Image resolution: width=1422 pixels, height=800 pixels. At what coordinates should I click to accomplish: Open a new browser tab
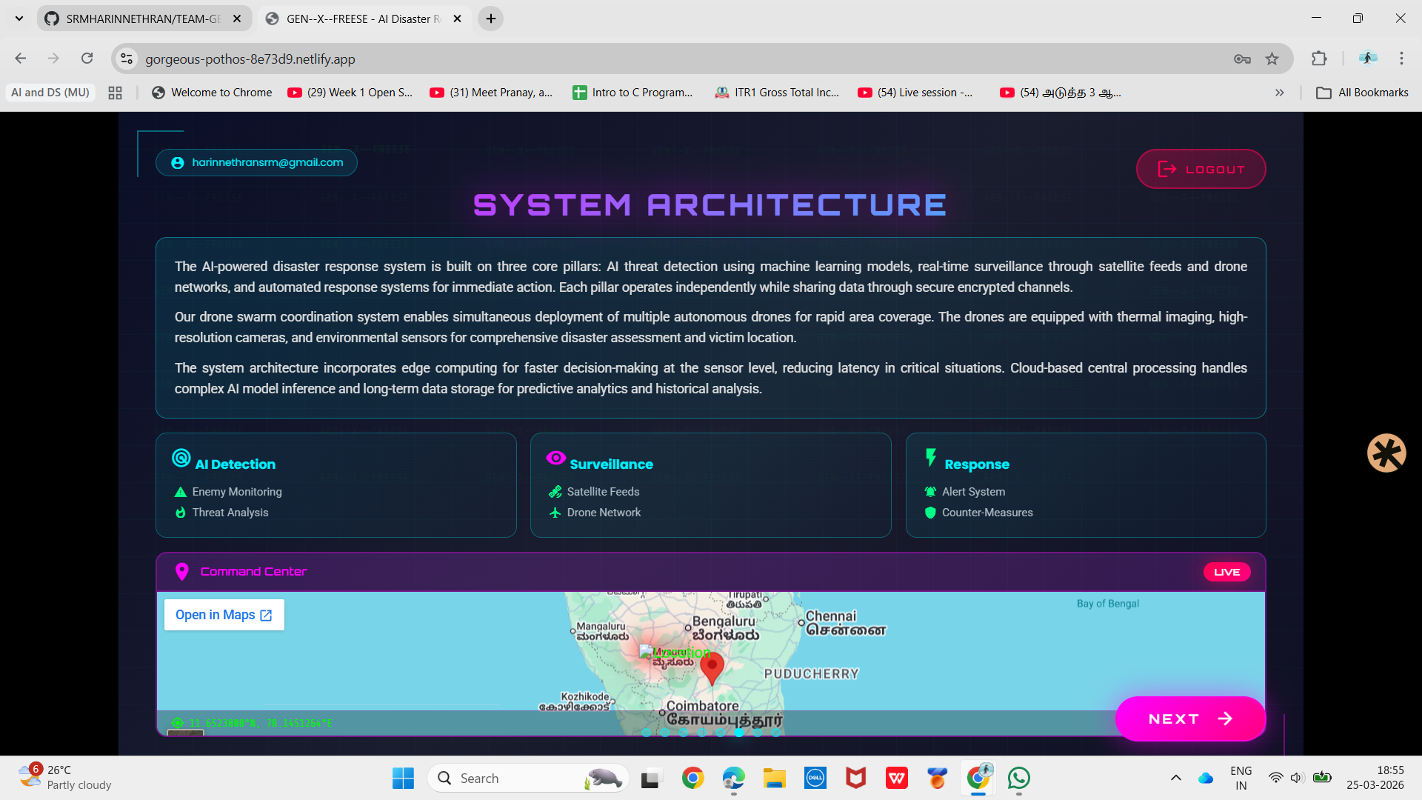tap(491, 19)
